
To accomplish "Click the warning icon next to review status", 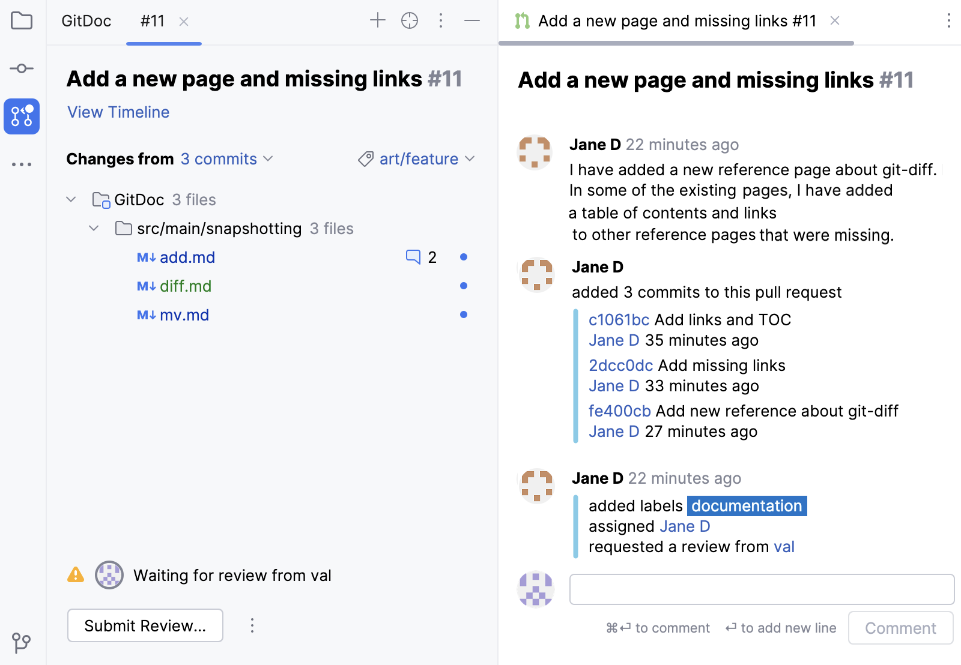I will pos(75,575).
